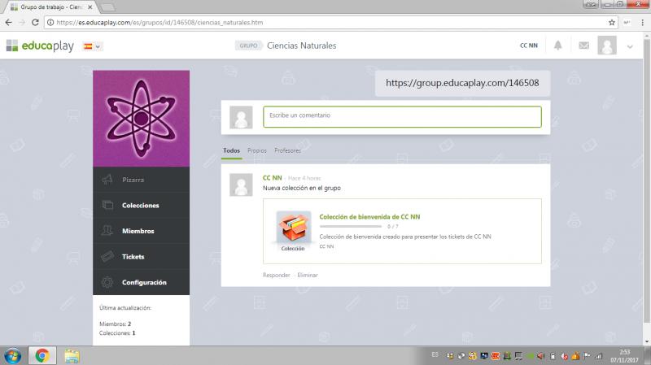651x365 pixels.
Task: Click Responder under the post
Action: pyautogui.click(x=277, y=275)
